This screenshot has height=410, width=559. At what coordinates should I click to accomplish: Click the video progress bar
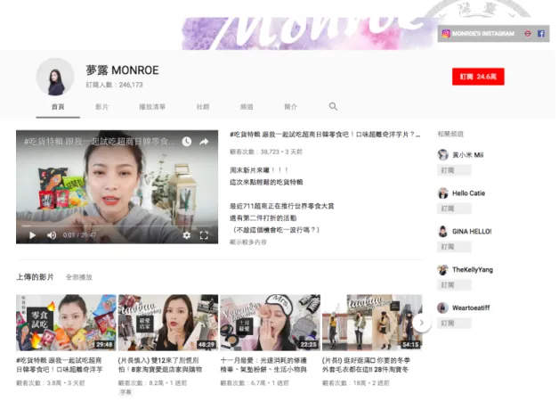point(117,225)
